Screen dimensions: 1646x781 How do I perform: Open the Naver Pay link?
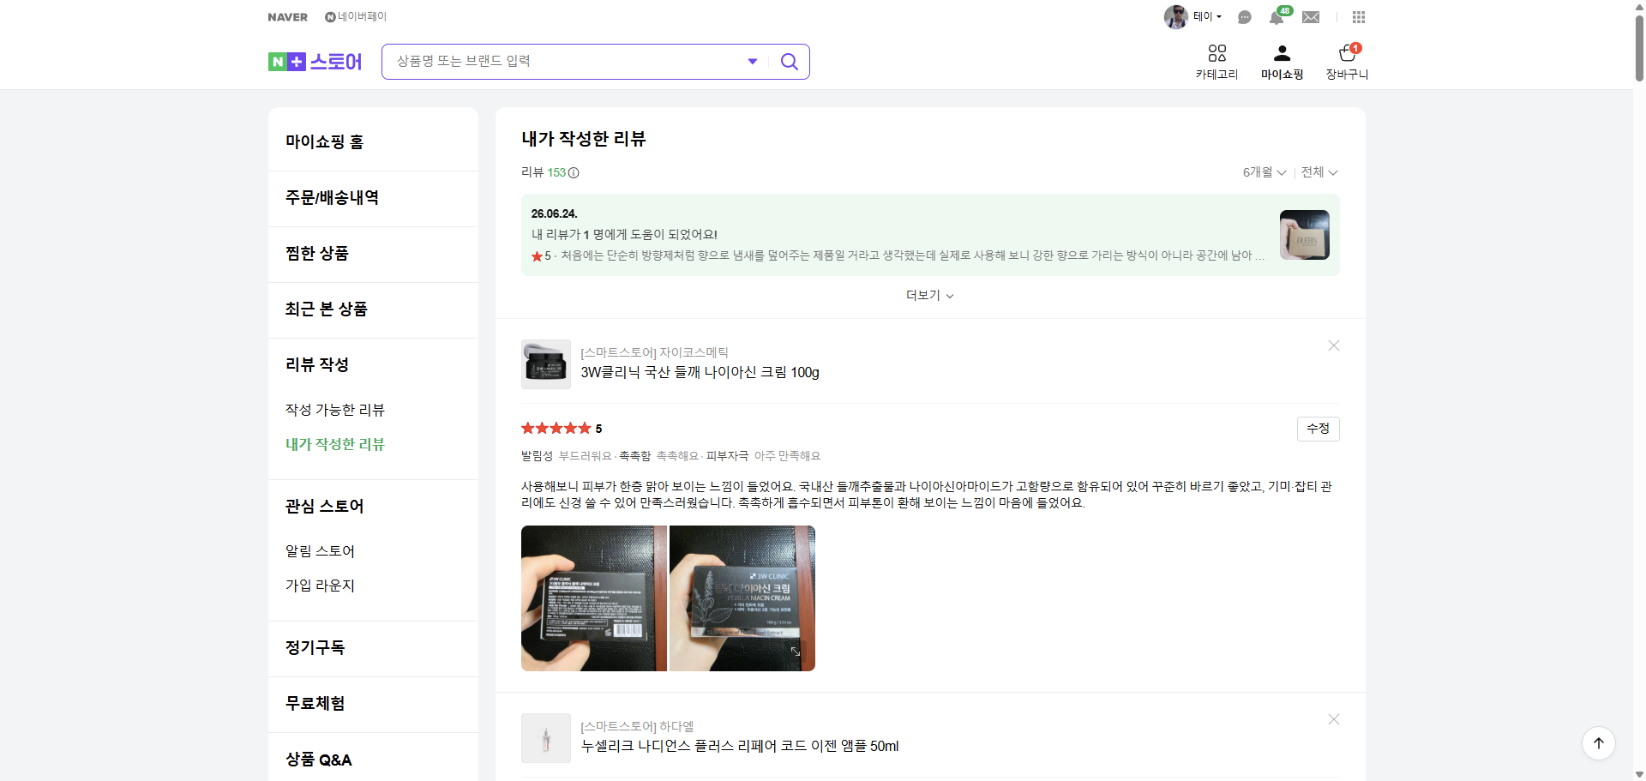356,16
